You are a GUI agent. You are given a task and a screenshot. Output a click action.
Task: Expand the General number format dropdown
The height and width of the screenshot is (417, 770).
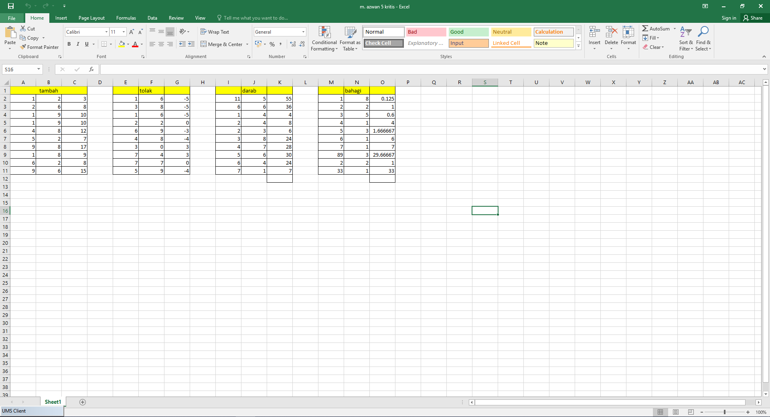[303, 32]
